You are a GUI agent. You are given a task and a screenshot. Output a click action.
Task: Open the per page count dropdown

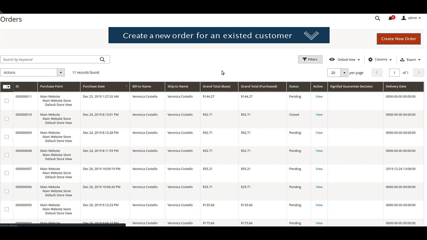tap(344, 73)
